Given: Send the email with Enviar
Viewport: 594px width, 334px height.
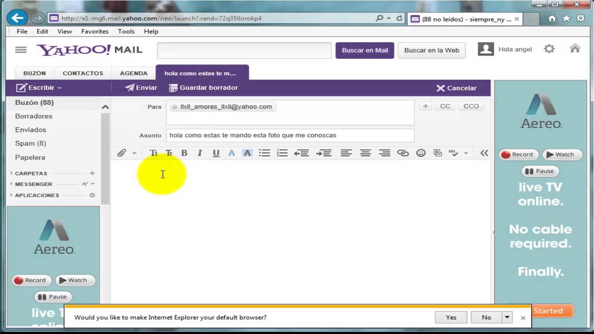Looking at the screenshot, I should point(141,88).
